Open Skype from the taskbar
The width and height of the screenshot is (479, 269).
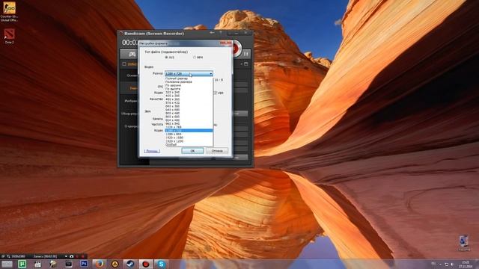162,264
